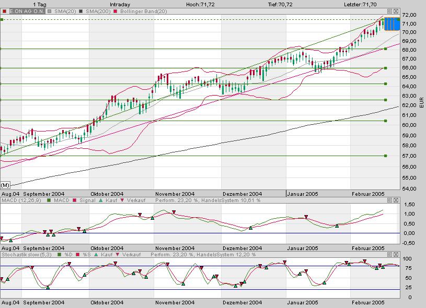The width and height of the screenshot is (426, 308).
Task: Grab the right handle of the 57,00 horizontal line
Action: [386, 156]
